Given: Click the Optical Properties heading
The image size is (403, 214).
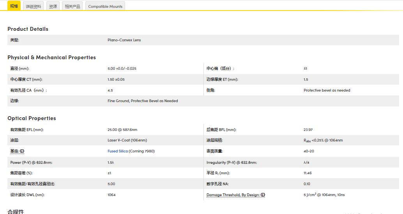Looking at the screenshot, I should (32, 118).
